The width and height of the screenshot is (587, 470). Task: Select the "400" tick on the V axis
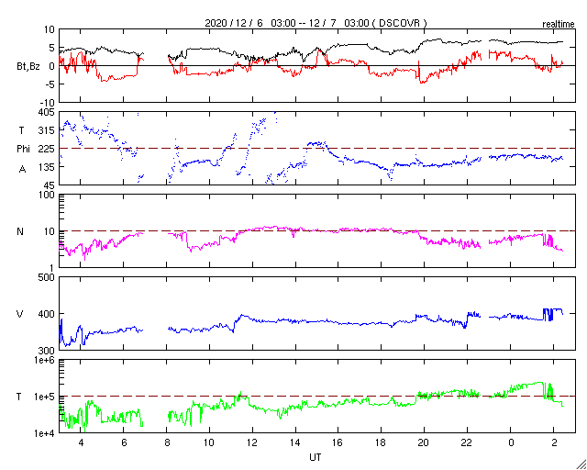47,314
